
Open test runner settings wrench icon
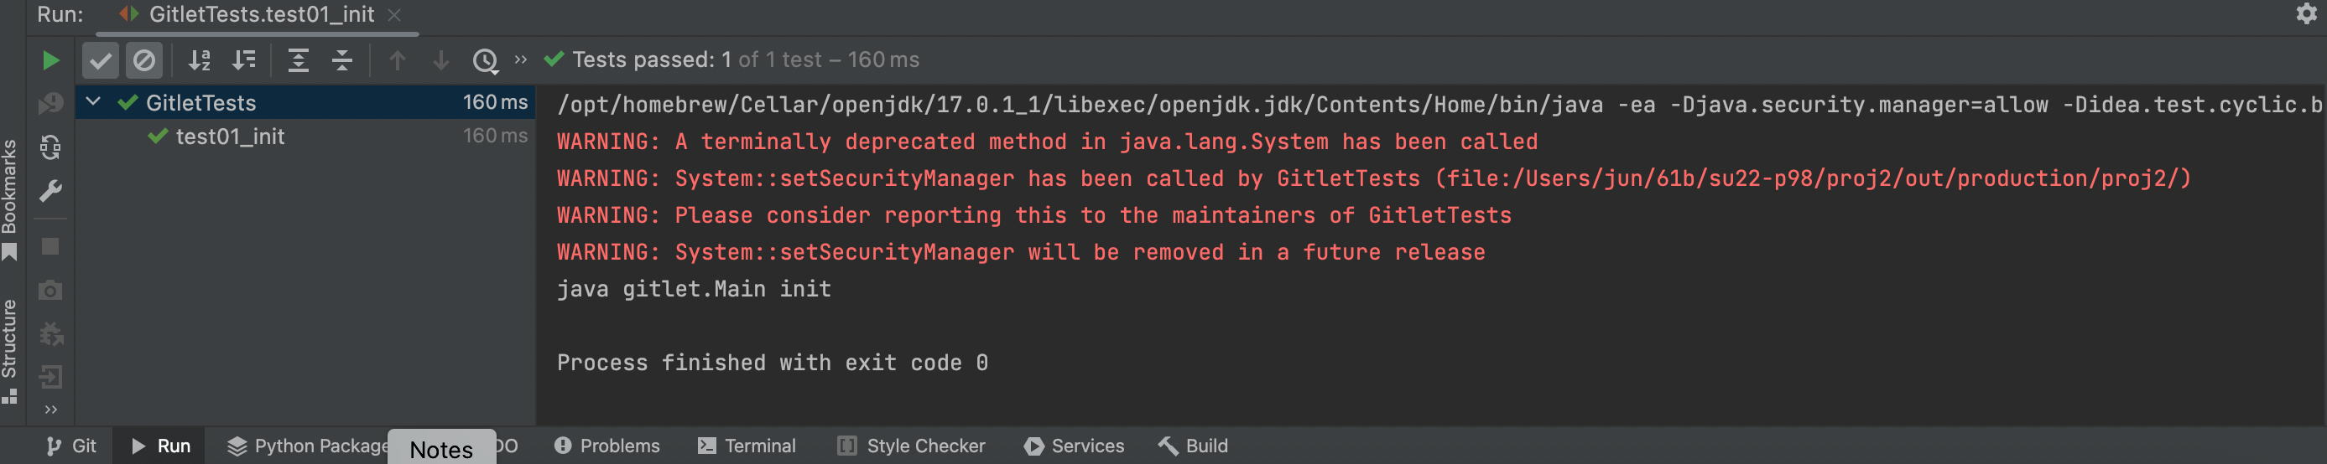(50, 190)
